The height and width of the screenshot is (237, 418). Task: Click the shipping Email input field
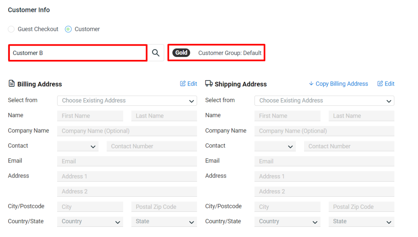point(324,161)
